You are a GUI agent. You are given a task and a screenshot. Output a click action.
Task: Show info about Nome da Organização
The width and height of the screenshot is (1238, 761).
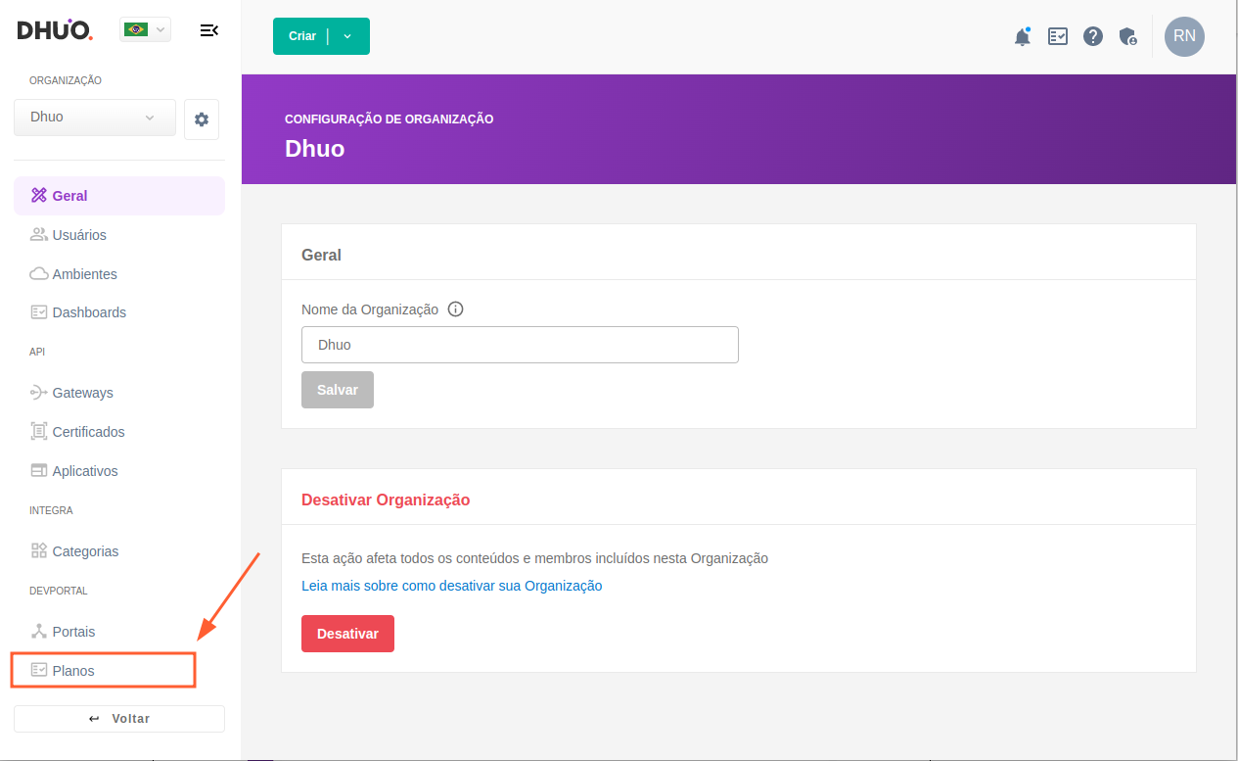coord(455,309)
